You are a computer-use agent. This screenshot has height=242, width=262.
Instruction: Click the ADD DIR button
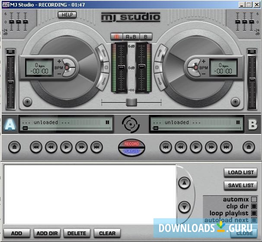pyautogui.click(x=47, y=233)
